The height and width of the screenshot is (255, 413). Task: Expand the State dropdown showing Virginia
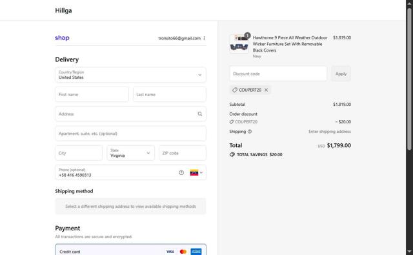click(130, 153)
